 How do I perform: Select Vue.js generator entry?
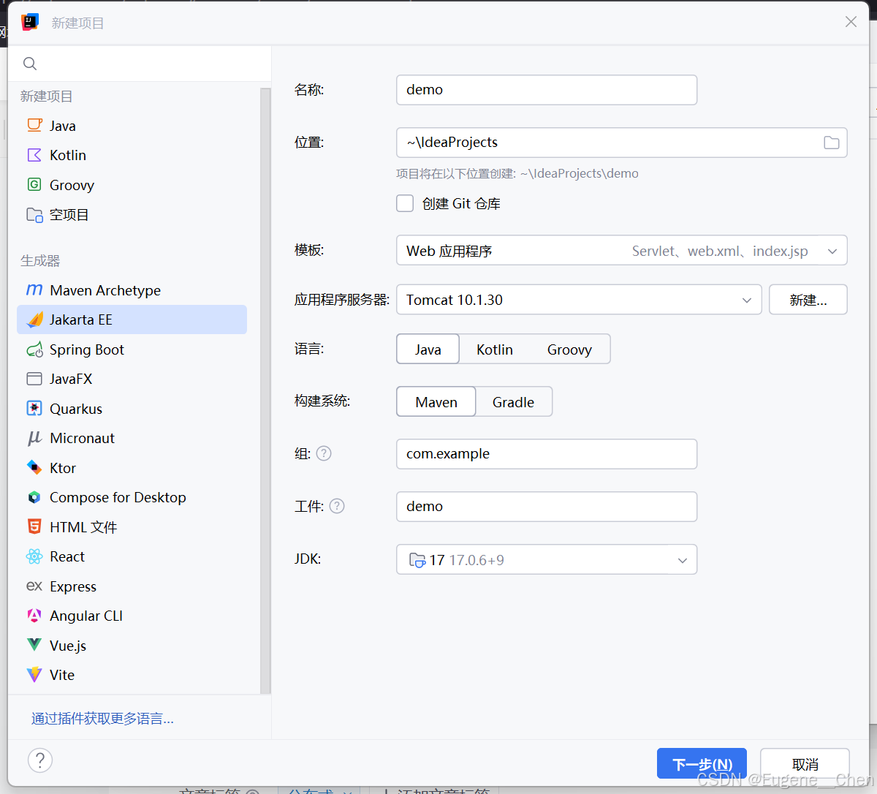point(132,646)
